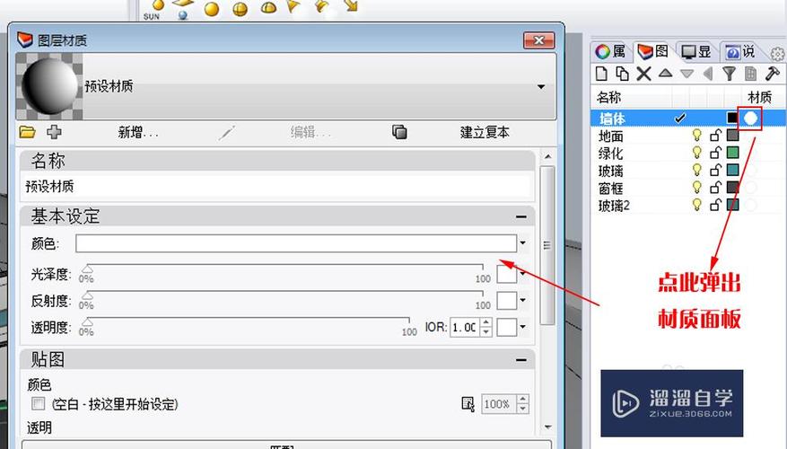
Task: Click the delete layer X icon
Action: 643,74
